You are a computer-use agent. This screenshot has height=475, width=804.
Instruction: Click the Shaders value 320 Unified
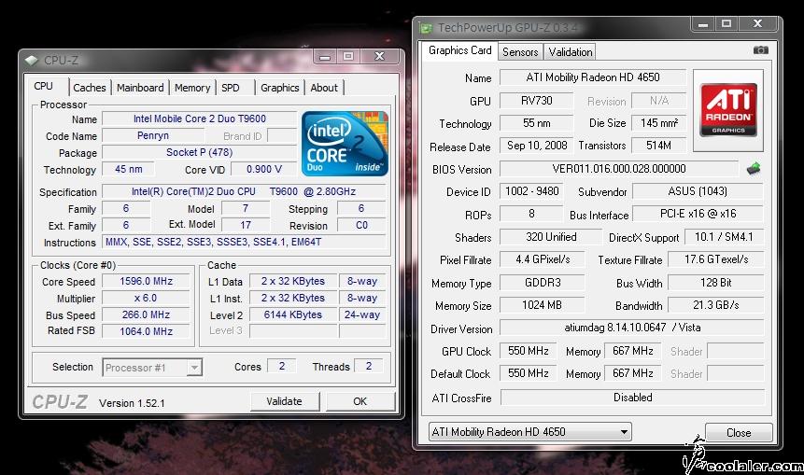(x=551, y=237)
